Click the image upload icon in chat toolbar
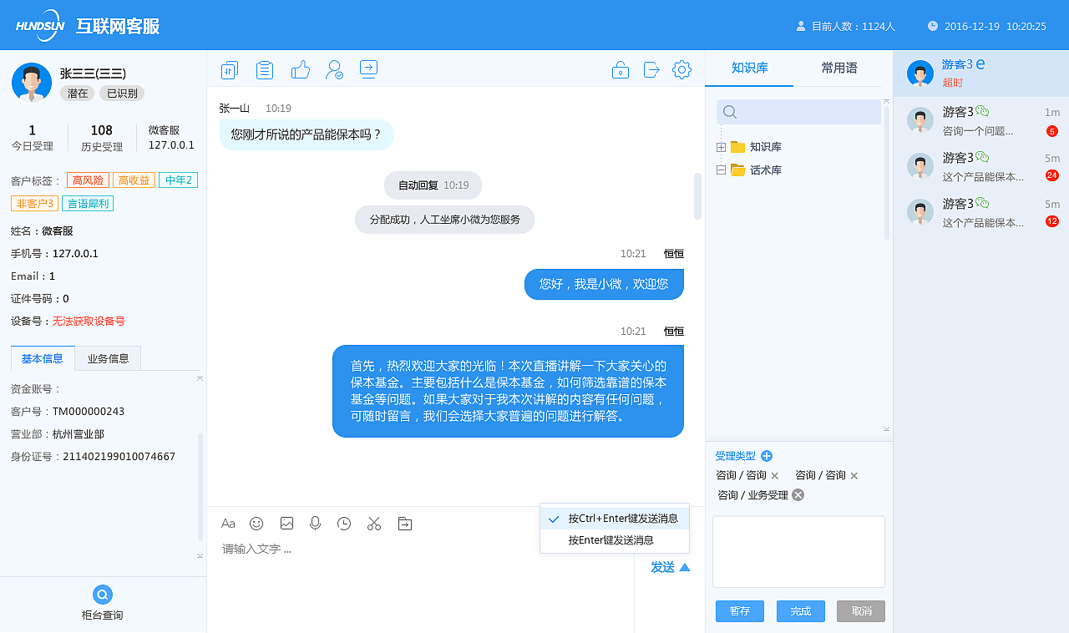Viewport: 1069px width, 633px height. pyautogui.click(x=286, y=524)
